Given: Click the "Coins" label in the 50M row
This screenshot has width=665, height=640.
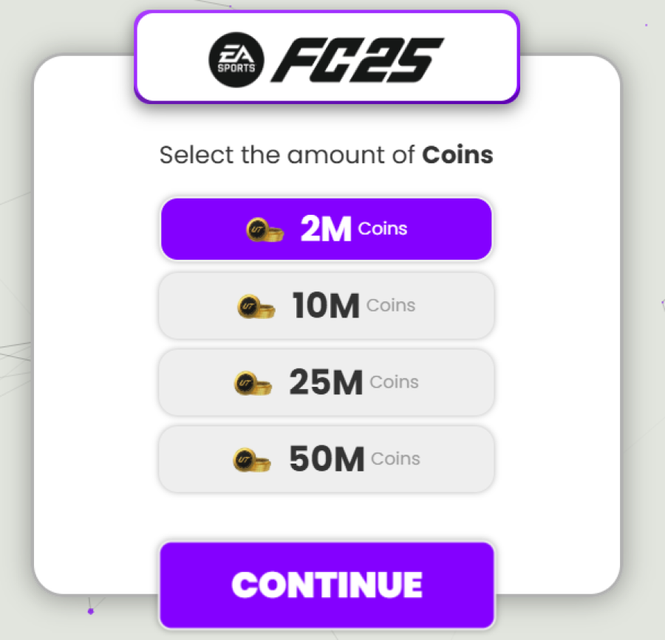Looking at the screenshot, I should click(x=395, y=459).
